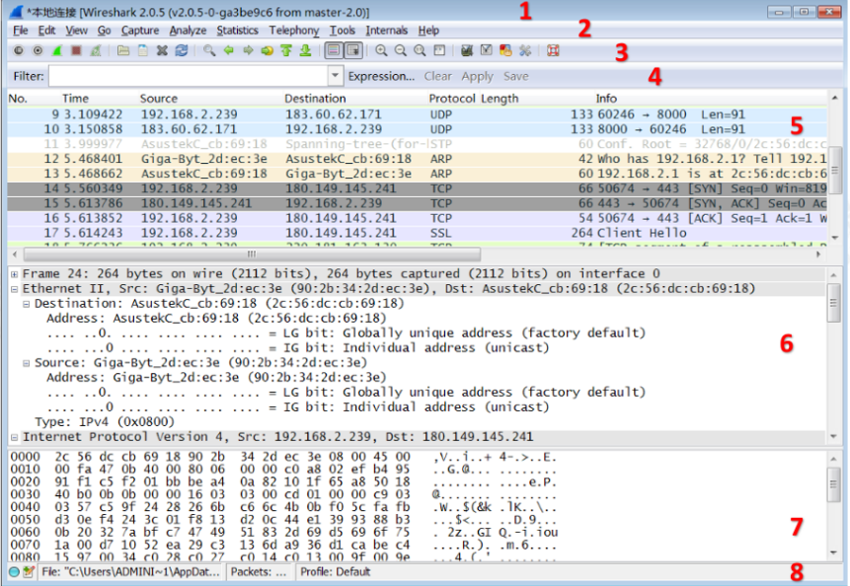
Task: Open the Edit menu
Action: click(46, 31)
